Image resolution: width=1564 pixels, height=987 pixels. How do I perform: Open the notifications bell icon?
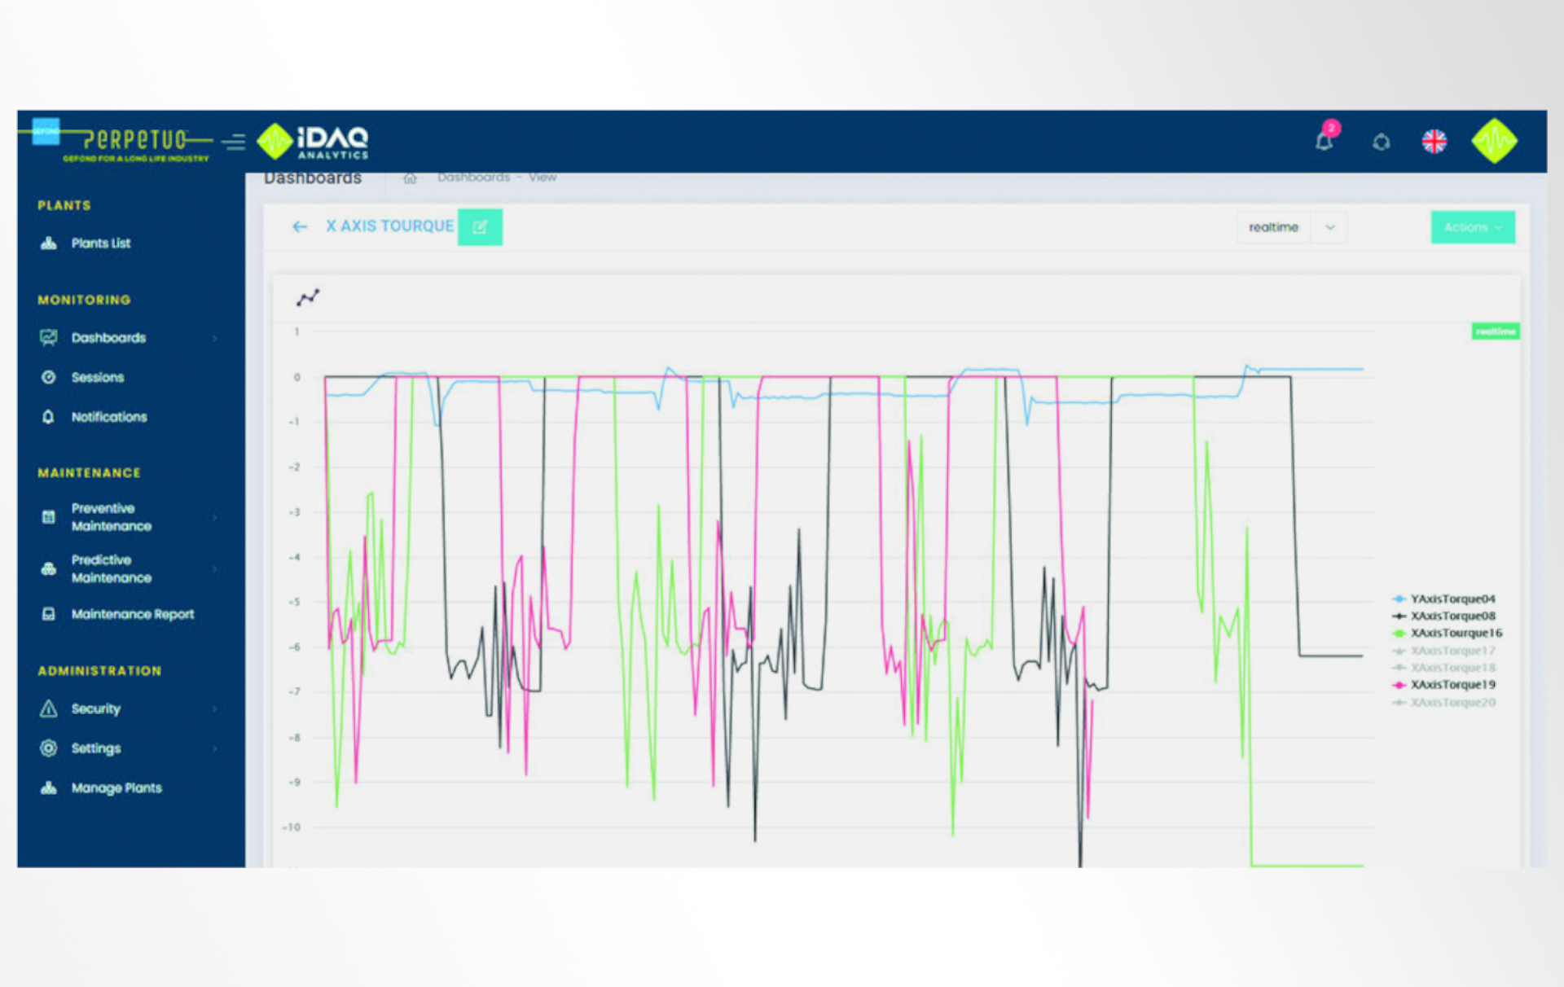tap(1324, 142)
